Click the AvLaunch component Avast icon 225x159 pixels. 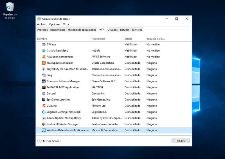pyautogui.click(x=44, y=57)
